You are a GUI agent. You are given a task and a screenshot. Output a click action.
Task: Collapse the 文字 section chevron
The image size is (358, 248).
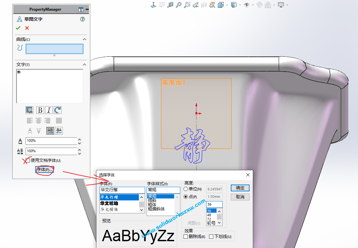(84, 64)
